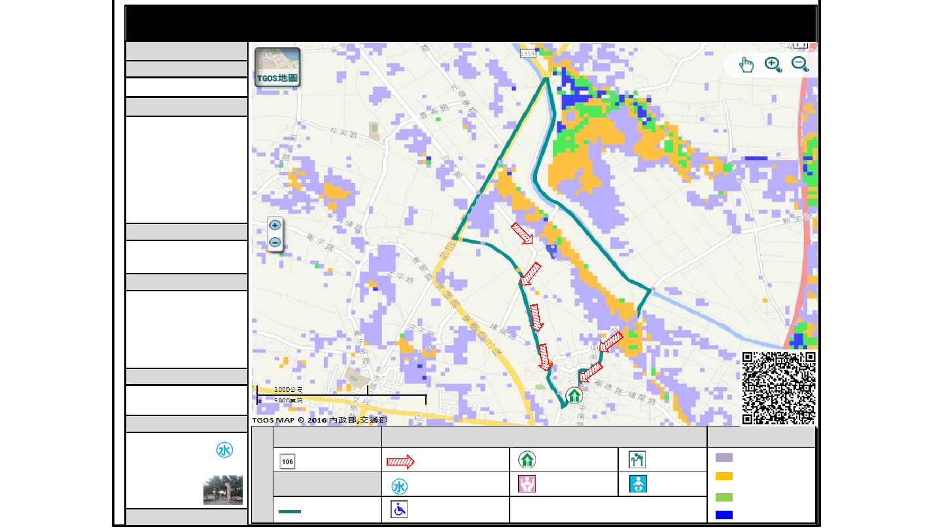Open the gate photo thumbnail in left panel
This screenshot has height=529, width=942.
coord(223,490)
